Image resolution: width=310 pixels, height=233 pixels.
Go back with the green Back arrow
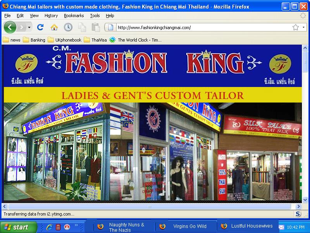pyautogui.click(x=10, y=27)
